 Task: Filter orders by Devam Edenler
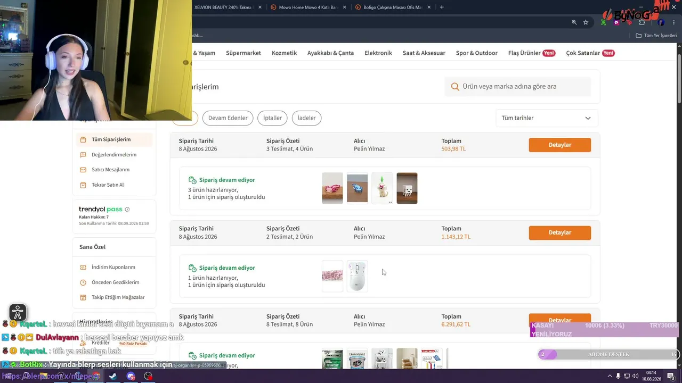tap(228, 118)
